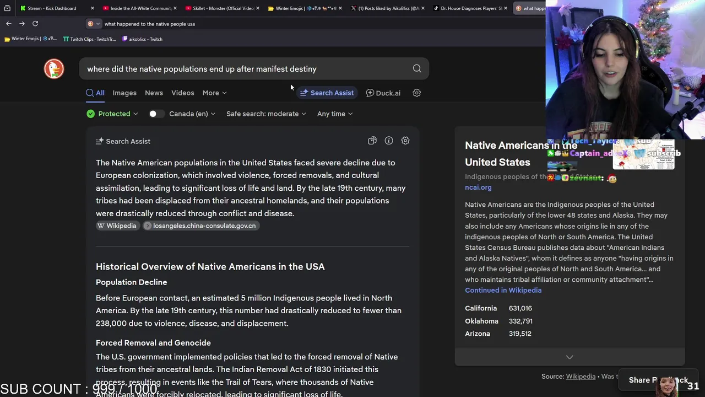This screenshot has height=397, width=705.
Task: Reload the page in browser toolbar
Action: [35, 24]
